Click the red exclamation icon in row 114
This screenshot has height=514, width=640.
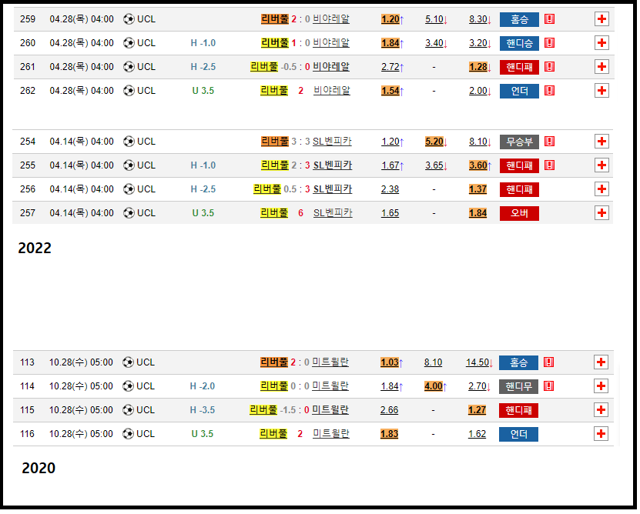click(549, 386)
